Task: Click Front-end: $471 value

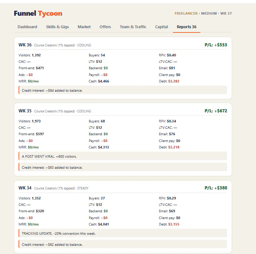Action: (x=31, y=68)
